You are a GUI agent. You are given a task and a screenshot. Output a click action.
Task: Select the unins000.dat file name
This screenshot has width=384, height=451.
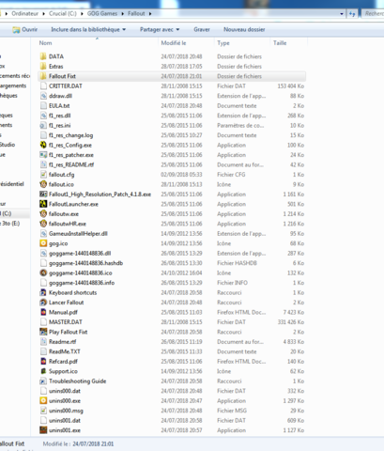65,391
